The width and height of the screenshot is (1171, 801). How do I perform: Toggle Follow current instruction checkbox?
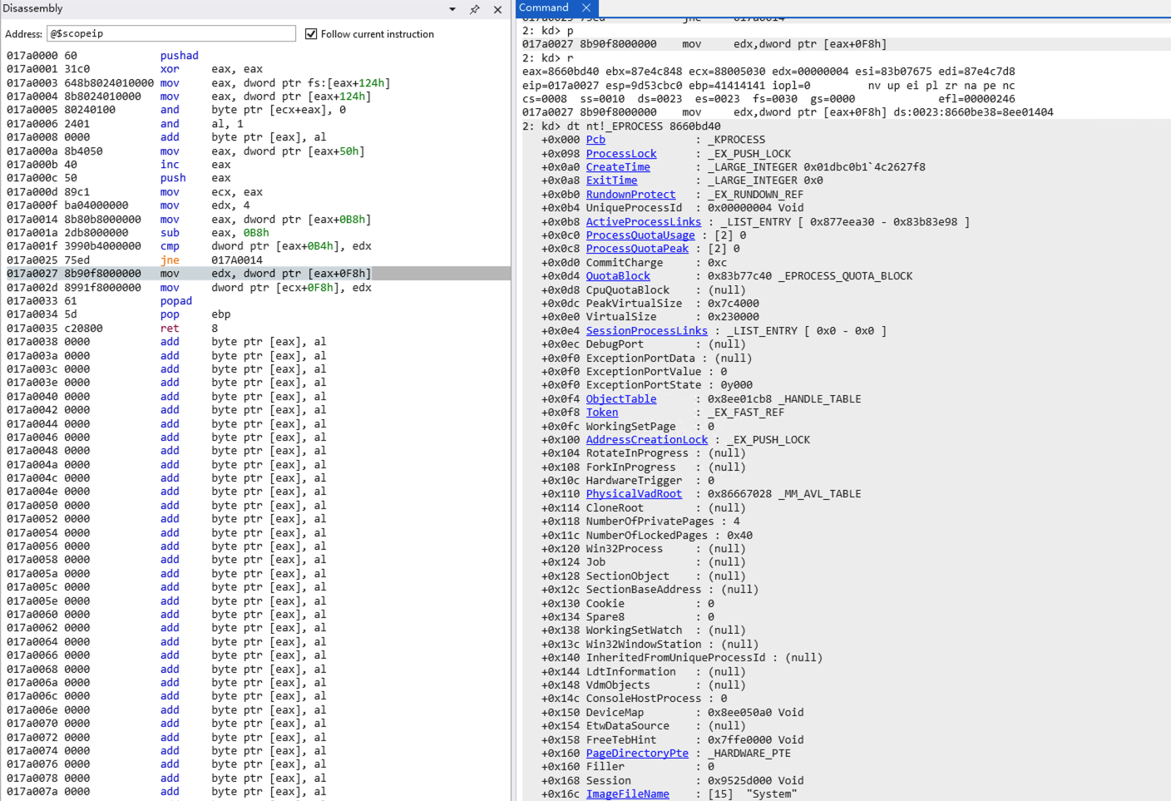pyautogui.click(x=311, y=34)
